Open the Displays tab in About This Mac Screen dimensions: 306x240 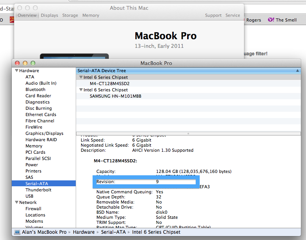49,15
